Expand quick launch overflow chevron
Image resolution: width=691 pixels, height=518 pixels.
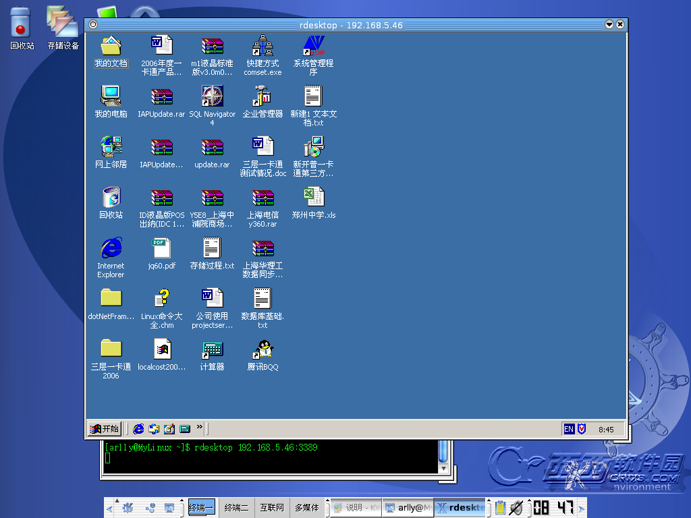[200, 427]
